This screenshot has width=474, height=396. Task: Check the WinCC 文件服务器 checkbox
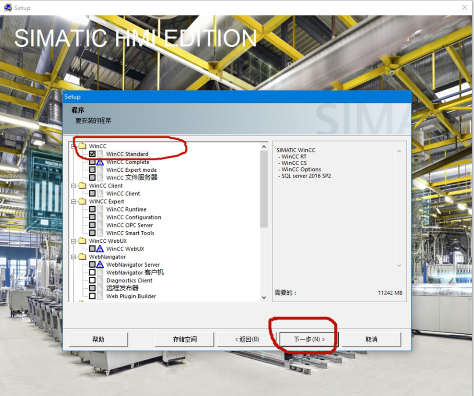click(x=92, y=177)
